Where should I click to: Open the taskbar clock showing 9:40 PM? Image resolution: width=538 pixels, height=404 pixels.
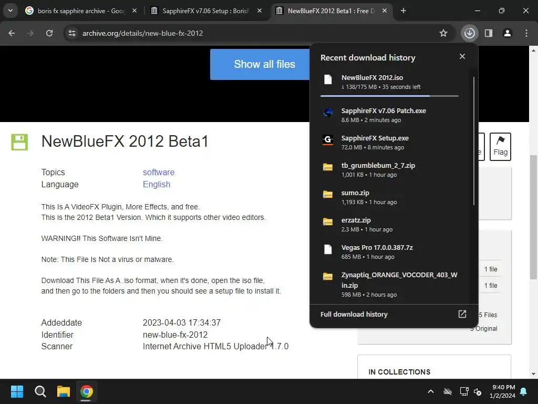pyautogui.click(x=503, y=391)
